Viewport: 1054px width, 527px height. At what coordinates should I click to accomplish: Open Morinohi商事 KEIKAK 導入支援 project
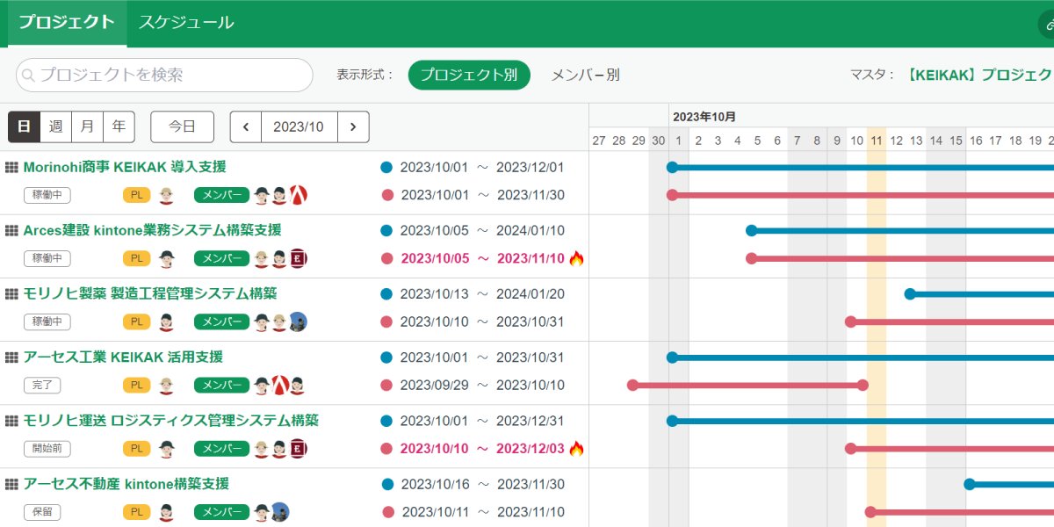(x=125, y=167)
